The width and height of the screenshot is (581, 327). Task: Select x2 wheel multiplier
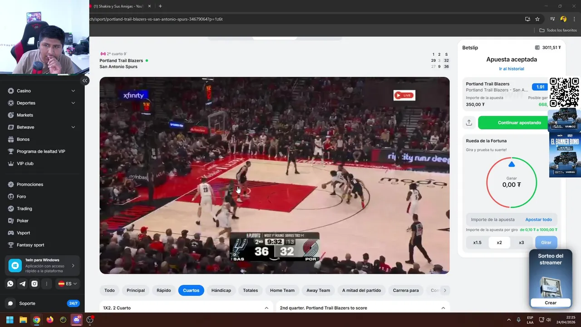point(499,243)
